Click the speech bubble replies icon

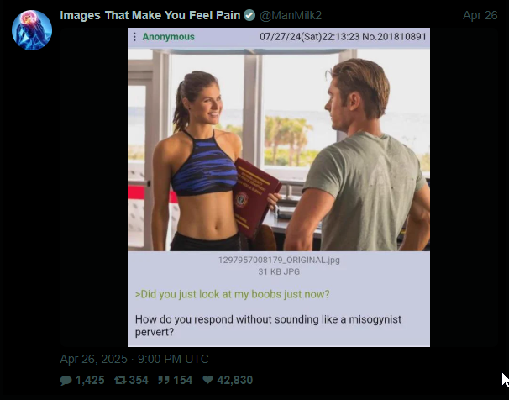66,380
